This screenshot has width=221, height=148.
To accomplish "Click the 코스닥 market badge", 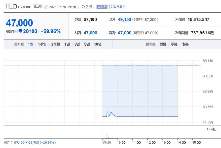I will click(x=38, y=6).
